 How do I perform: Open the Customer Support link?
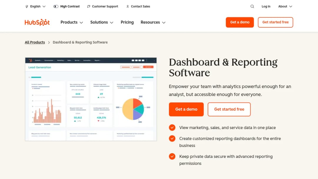[x=105, y=6]
